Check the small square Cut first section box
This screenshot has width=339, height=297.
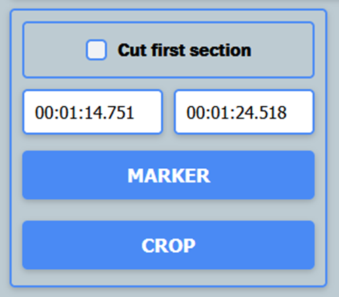(x=96, y=50)
